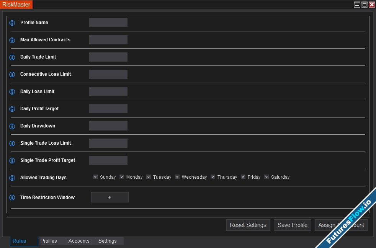
Task: Open the Accounts tab
Action: [x=79, y=241]
